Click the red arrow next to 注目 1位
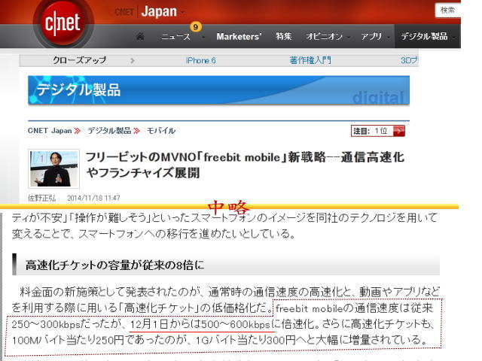 point(398,131)
